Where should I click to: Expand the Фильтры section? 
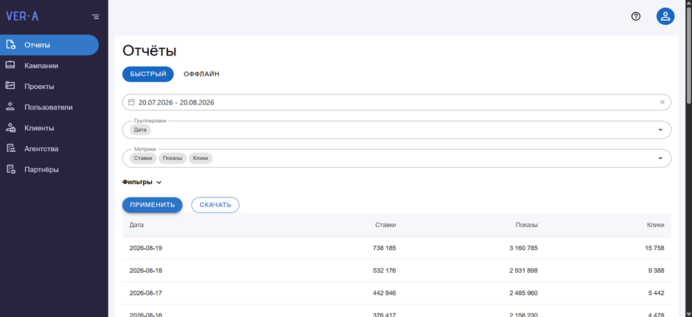click(x=142, y=182)
